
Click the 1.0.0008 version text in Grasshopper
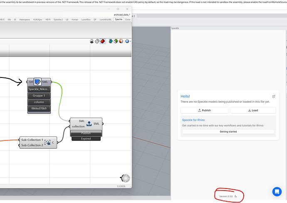point(121,186)
